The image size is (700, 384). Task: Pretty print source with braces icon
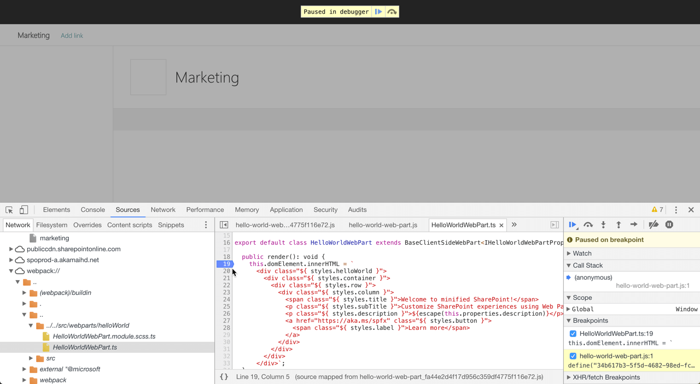(x=224, y=376)
